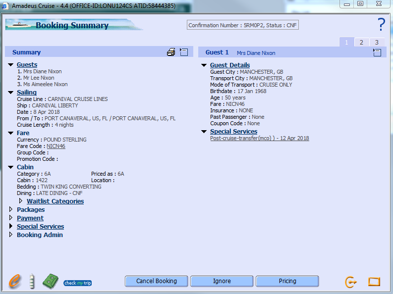The height and width of the screenshot is (294, 393).
Task: Click the Mode of Transport CRUISE ONLY text
Action: tap(251, 85)
